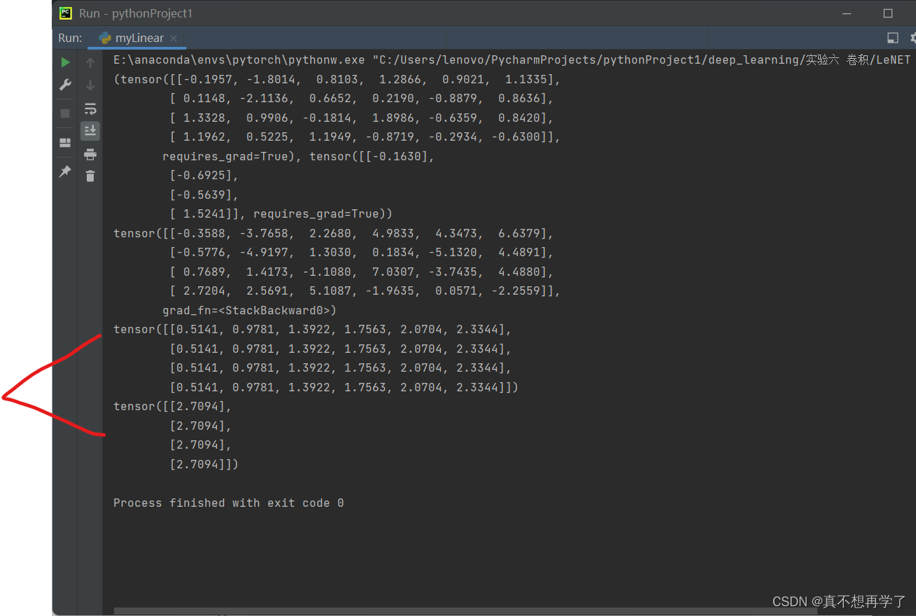The height and width of the screenshot is (616, 916).
Task: Click the horizontal console scrollbar
Action: click(x=465, y=611)
